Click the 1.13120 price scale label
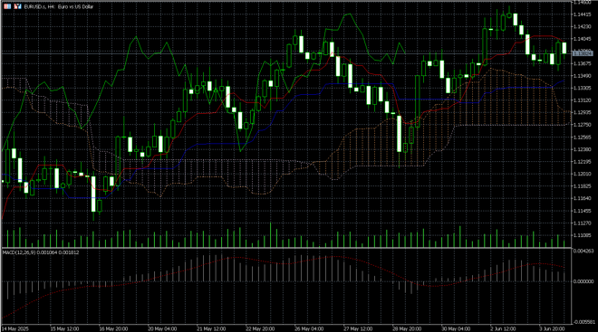This screenshot has width=598, height=332. 582,100
